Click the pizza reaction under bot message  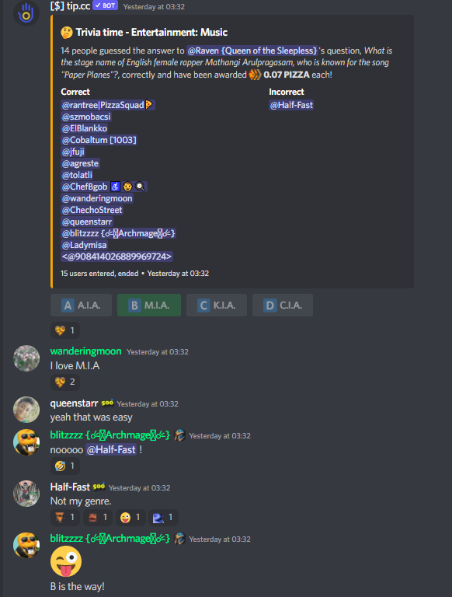click(x=65, y=330)
